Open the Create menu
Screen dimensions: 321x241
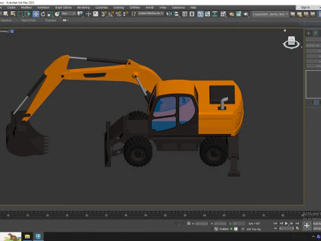(x=11, y=7)
